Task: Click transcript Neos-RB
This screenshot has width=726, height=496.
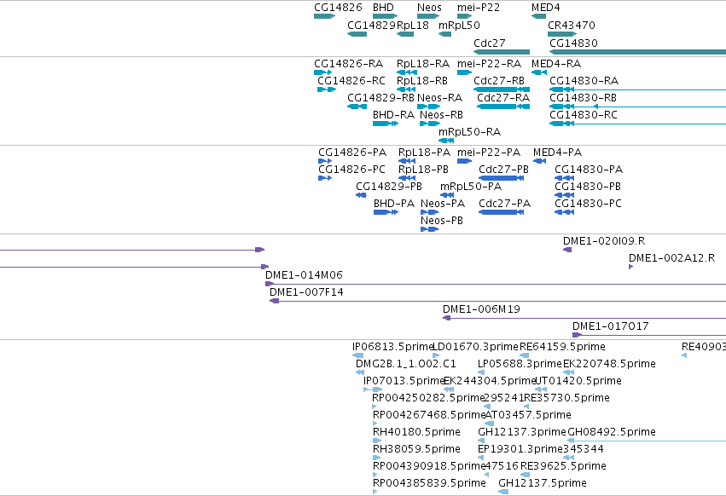Action: point(430,124)
